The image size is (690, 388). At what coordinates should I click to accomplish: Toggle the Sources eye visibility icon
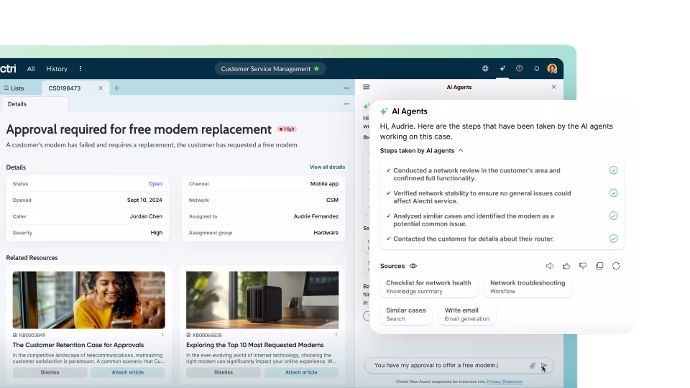(413, 266)
